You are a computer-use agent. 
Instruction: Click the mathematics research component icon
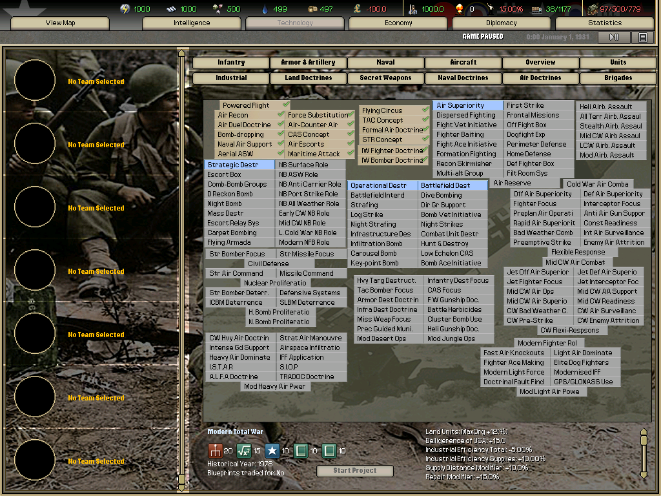click(x=243, y=451)
